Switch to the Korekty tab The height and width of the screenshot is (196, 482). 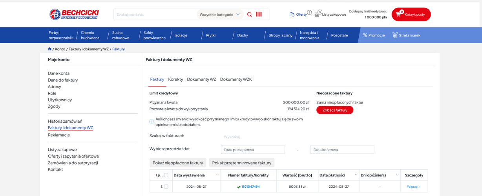pos(175,79)
